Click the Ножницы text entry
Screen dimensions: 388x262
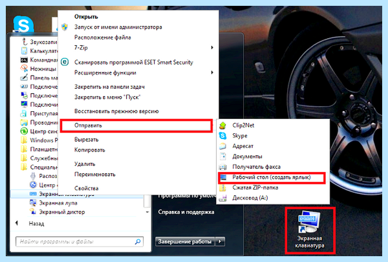(43, 69)
